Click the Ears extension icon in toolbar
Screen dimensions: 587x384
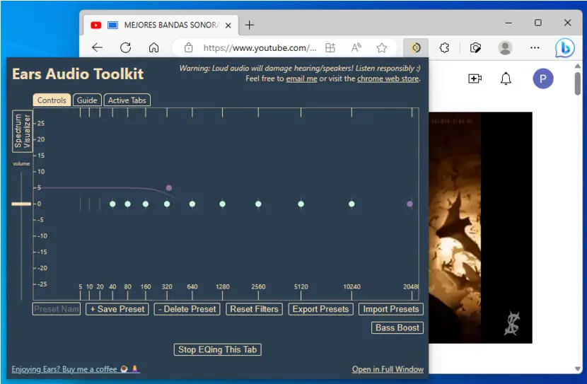(x=416, y=48)
